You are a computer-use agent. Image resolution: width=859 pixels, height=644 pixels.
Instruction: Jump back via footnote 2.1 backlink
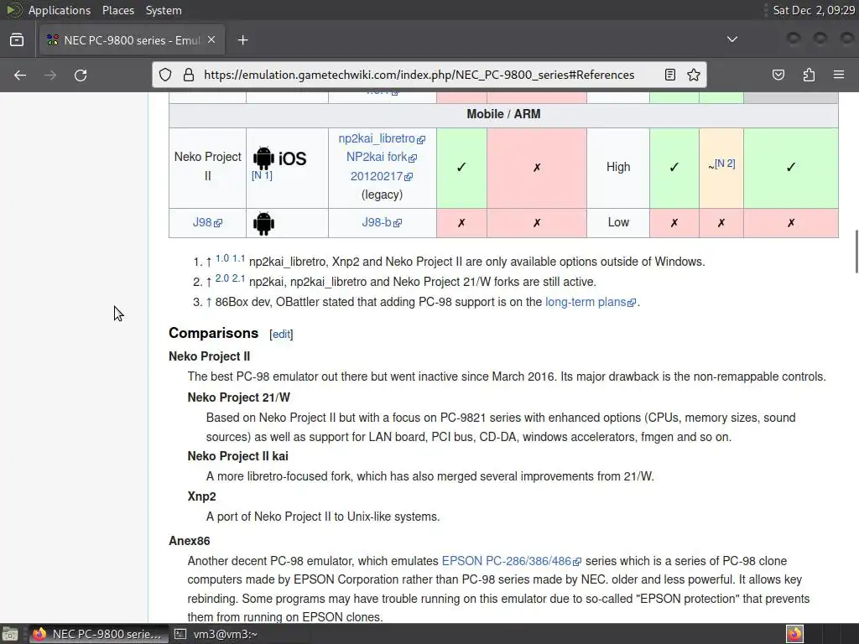tap(238, 278)
